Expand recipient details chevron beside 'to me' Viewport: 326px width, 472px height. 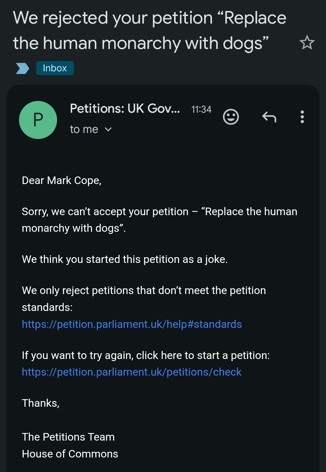(x=108, y=130)
